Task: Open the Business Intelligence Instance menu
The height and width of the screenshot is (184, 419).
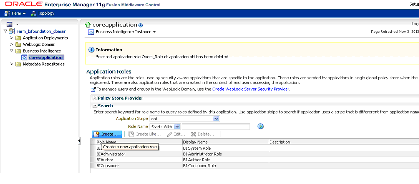Action: pyautogui.click(x=126, y=32)
